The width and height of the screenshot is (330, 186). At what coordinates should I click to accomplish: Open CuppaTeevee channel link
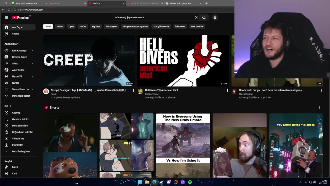(x=152, y=94)
